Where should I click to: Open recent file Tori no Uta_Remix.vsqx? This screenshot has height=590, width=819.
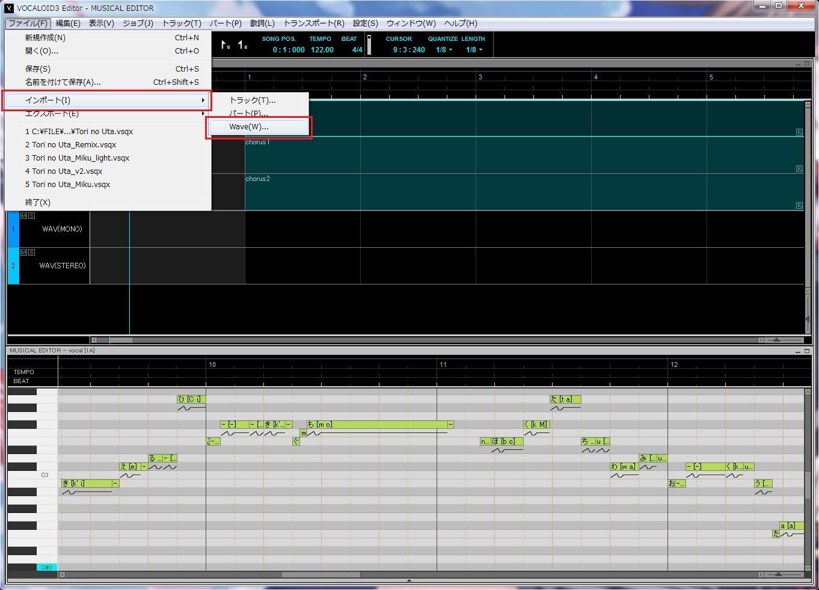pos(108,145)
